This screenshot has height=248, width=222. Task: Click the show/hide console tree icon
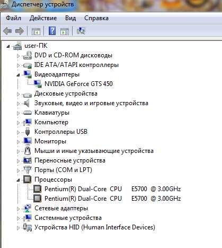[36, 31]
